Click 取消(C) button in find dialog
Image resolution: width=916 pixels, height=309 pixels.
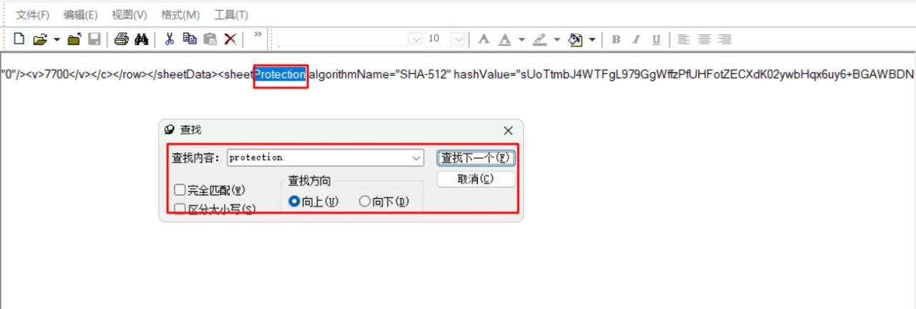[x=476, y=179]
